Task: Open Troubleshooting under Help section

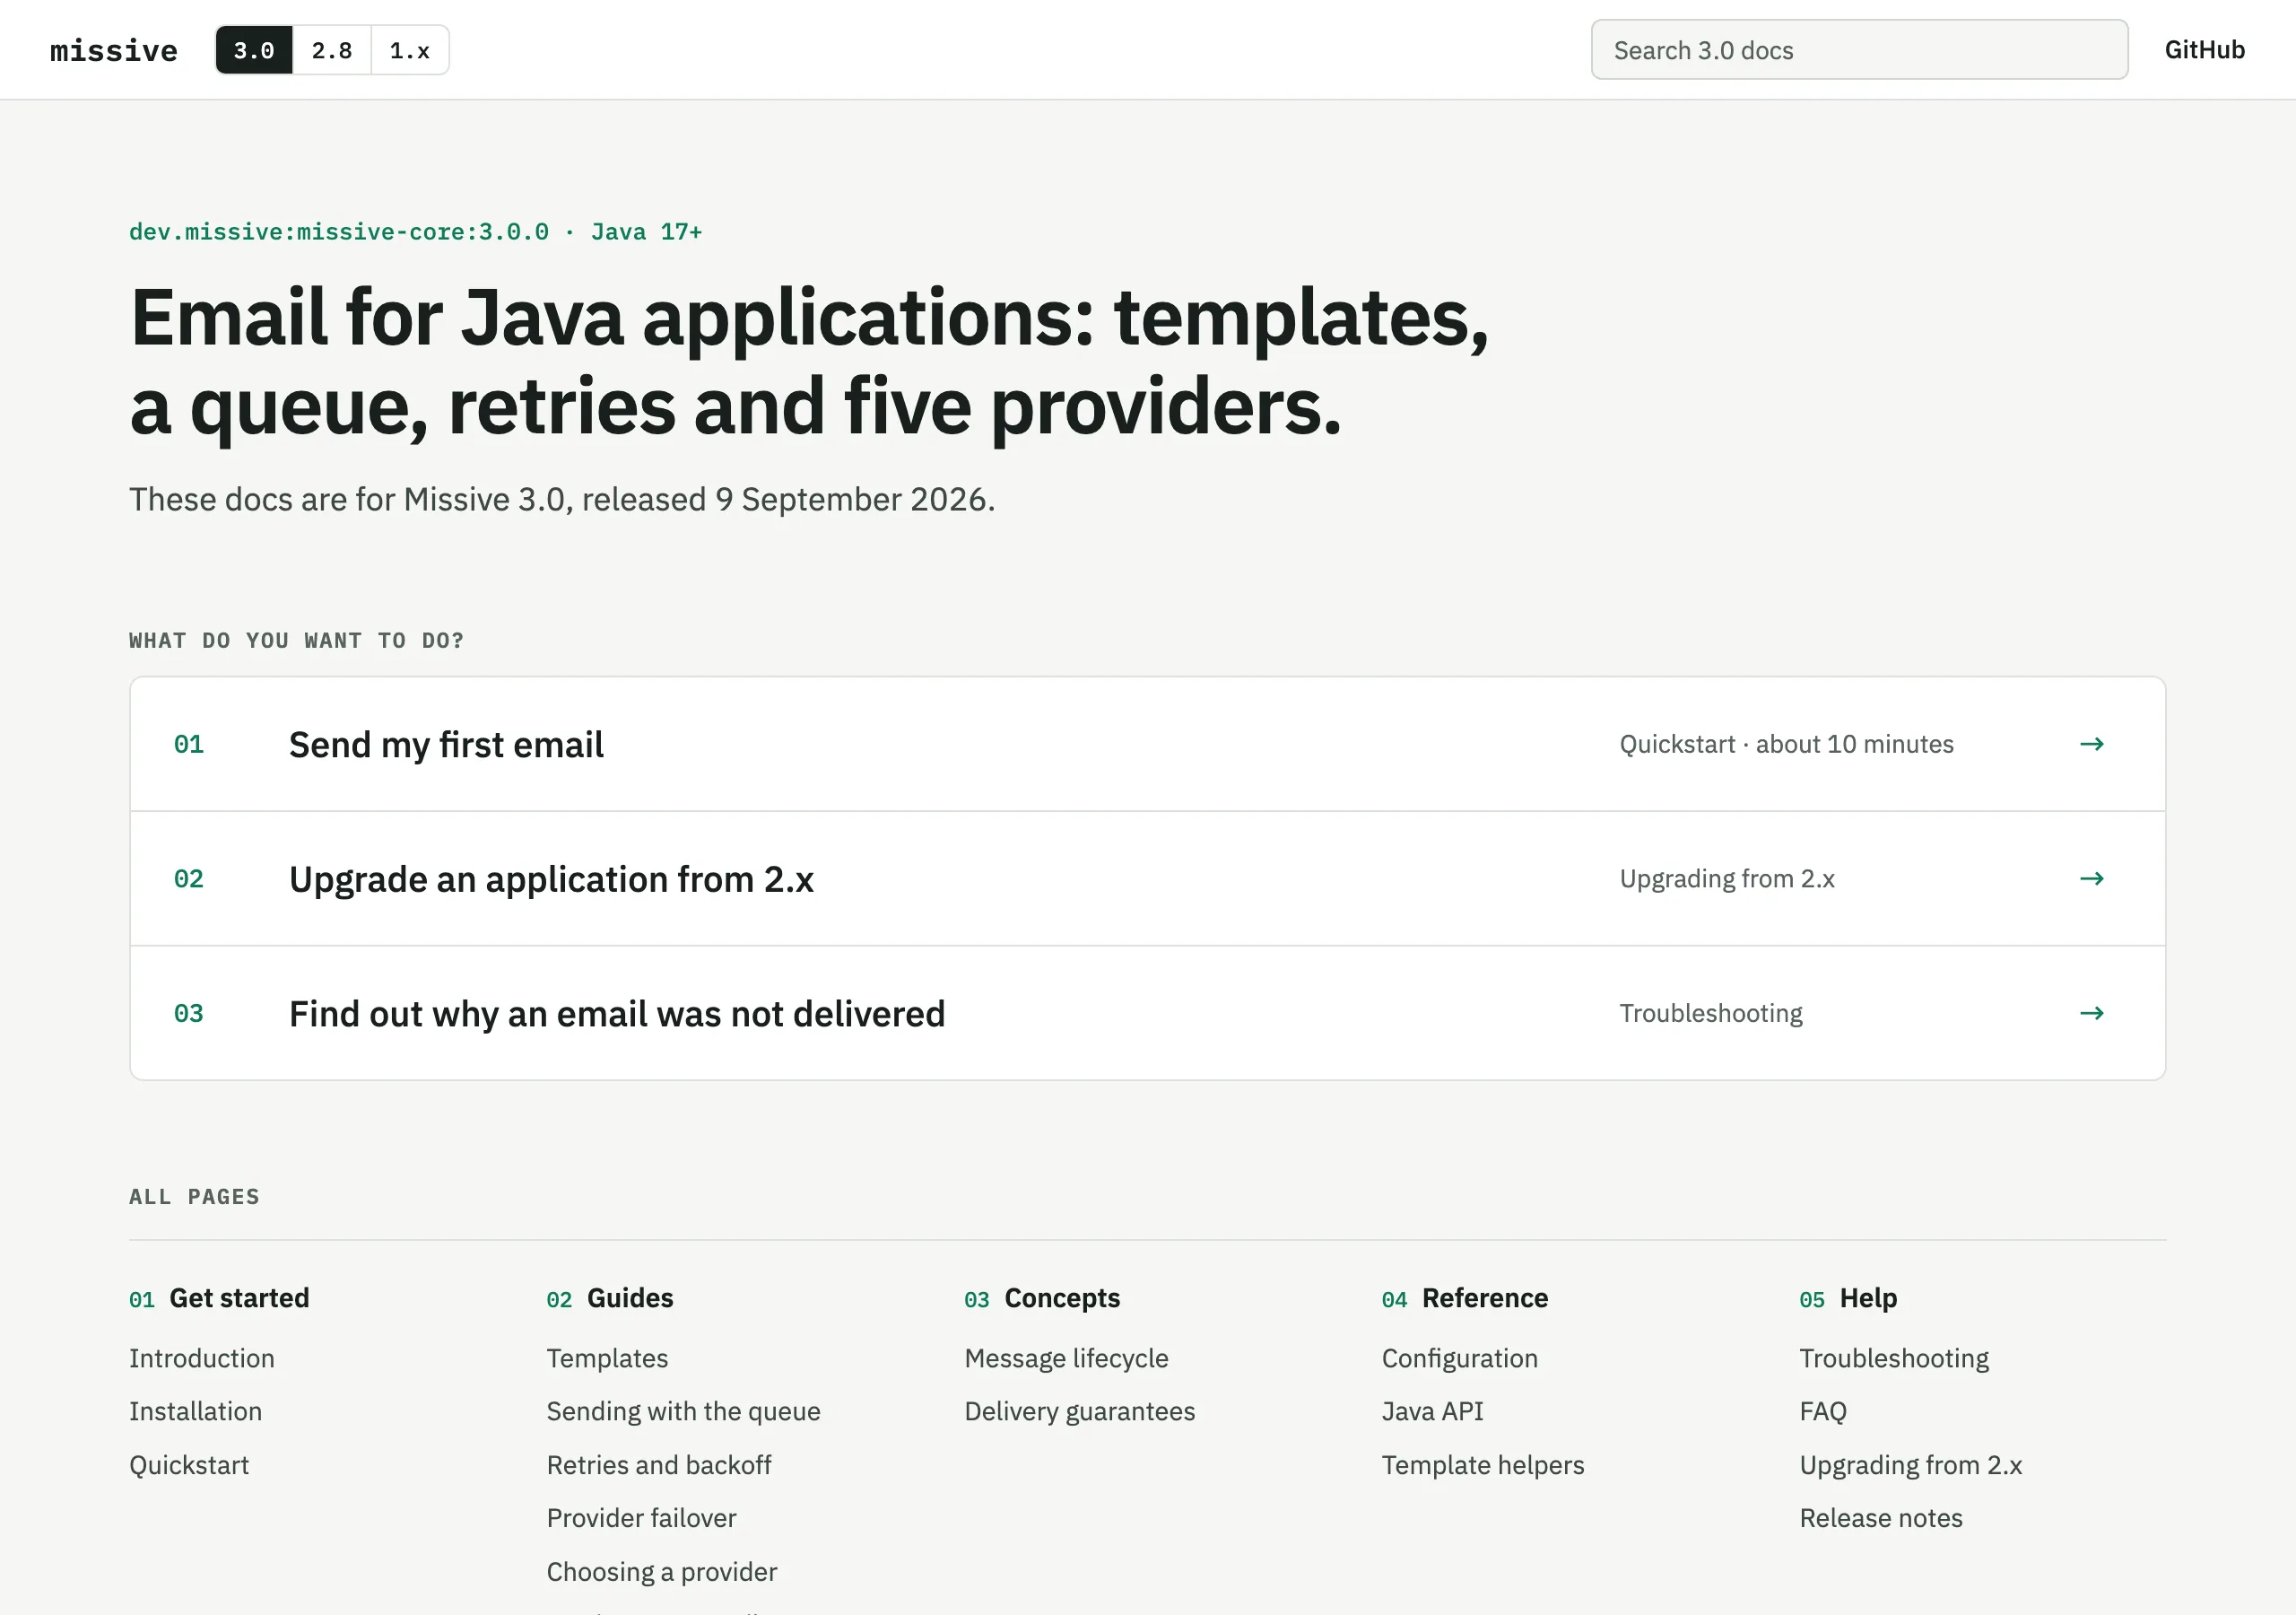Action: tap(1893, 1357)
